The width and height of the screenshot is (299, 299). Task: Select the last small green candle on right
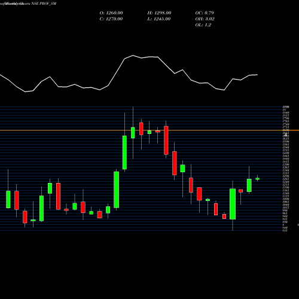coord(257,179)
